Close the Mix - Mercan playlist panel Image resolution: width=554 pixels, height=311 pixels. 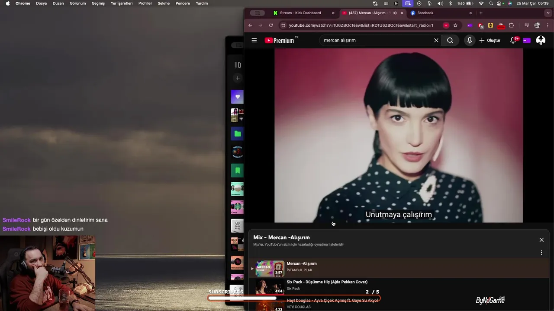541,240
